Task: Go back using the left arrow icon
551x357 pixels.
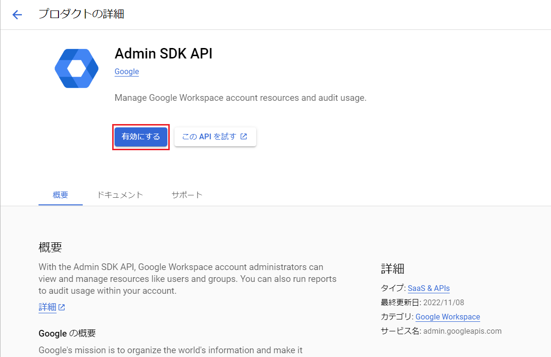Action: pos(17,14)
